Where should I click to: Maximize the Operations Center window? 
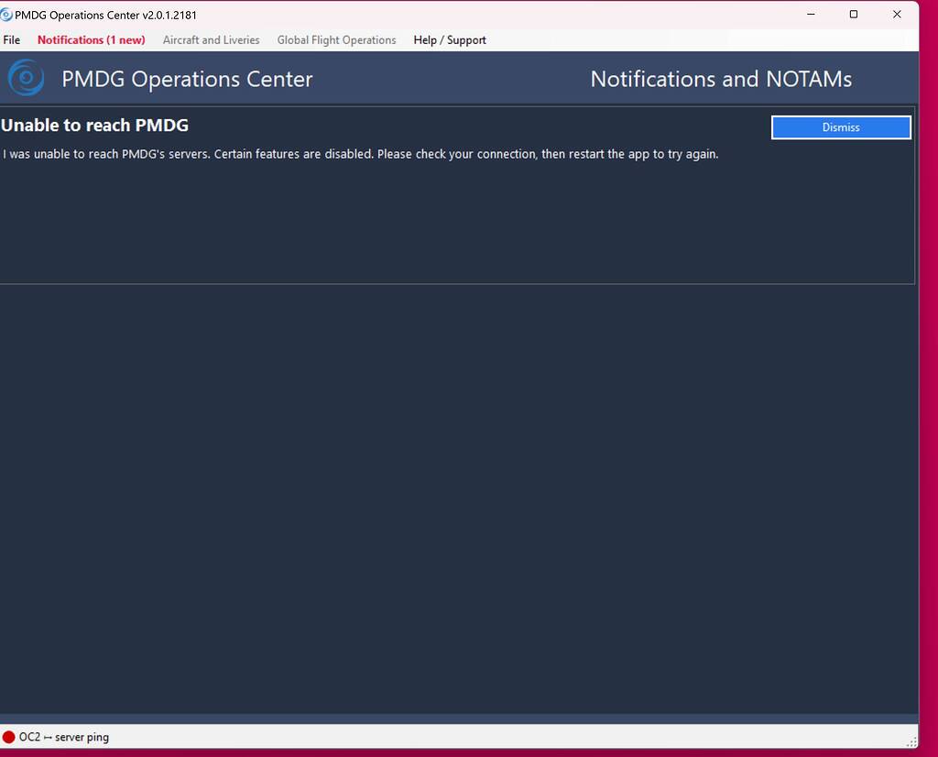(x=853, y=15)
